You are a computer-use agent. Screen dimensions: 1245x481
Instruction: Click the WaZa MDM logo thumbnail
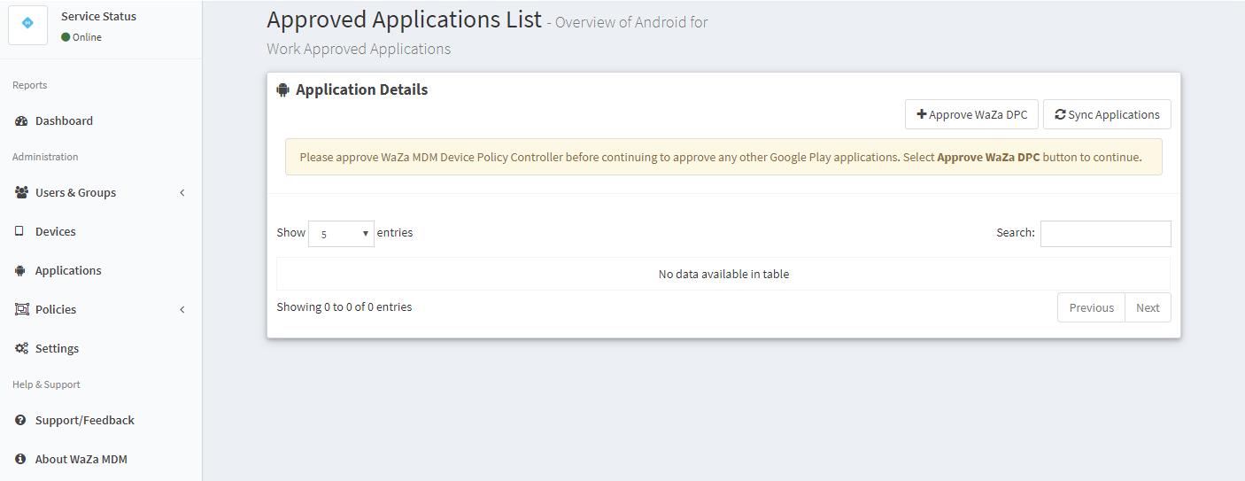(27, 25)
